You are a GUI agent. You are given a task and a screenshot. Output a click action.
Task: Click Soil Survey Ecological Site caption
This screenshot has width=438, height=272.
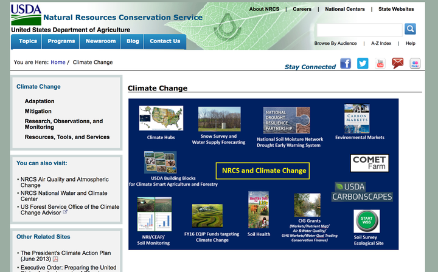coord(369,240)
